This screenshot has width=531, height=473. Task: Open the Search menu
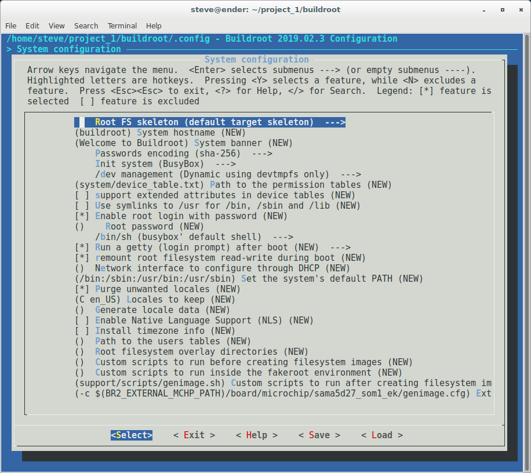tap(86, 26)
